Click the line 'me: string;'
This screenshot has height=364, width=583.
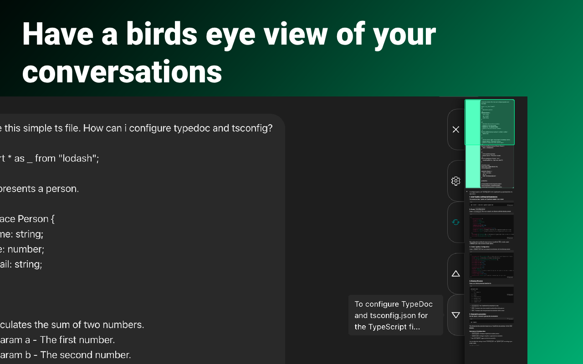click(22, 234)
